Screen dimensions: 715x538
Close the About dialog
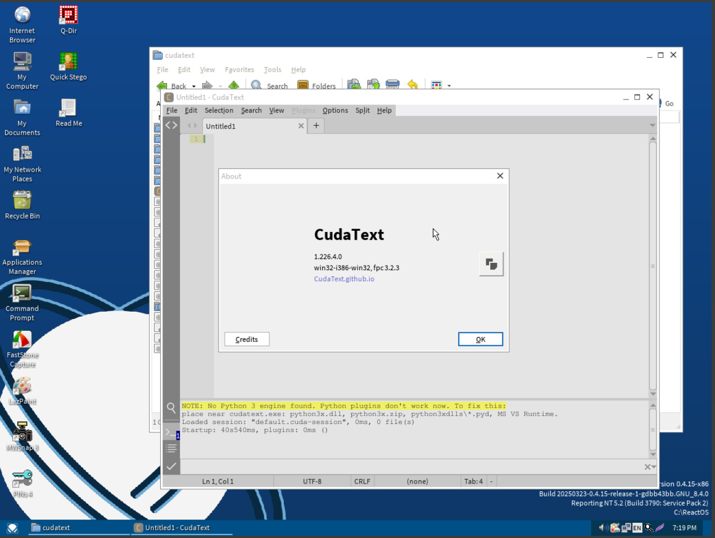point(500,176)
